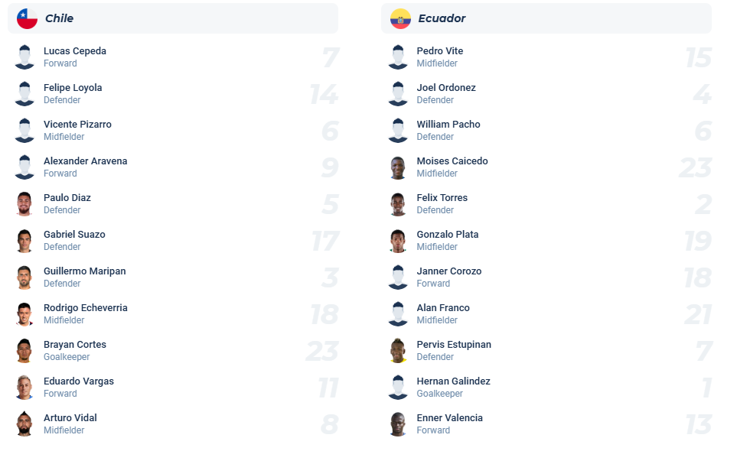Click Paulo Diaz's player photo
The image size is (737, 451).
24,204
